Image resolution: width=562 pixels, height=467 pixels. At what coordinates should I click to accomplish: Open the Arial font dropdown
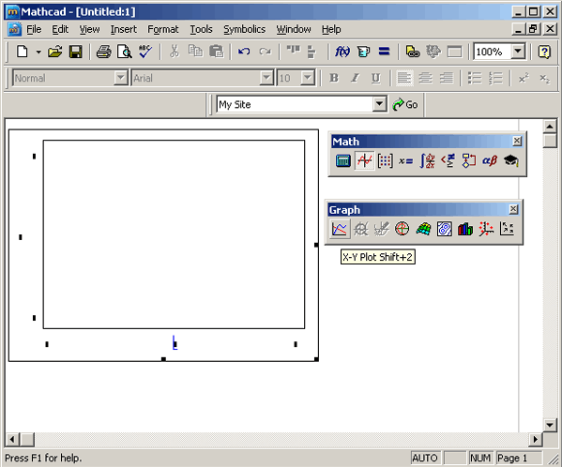(266, 78)
